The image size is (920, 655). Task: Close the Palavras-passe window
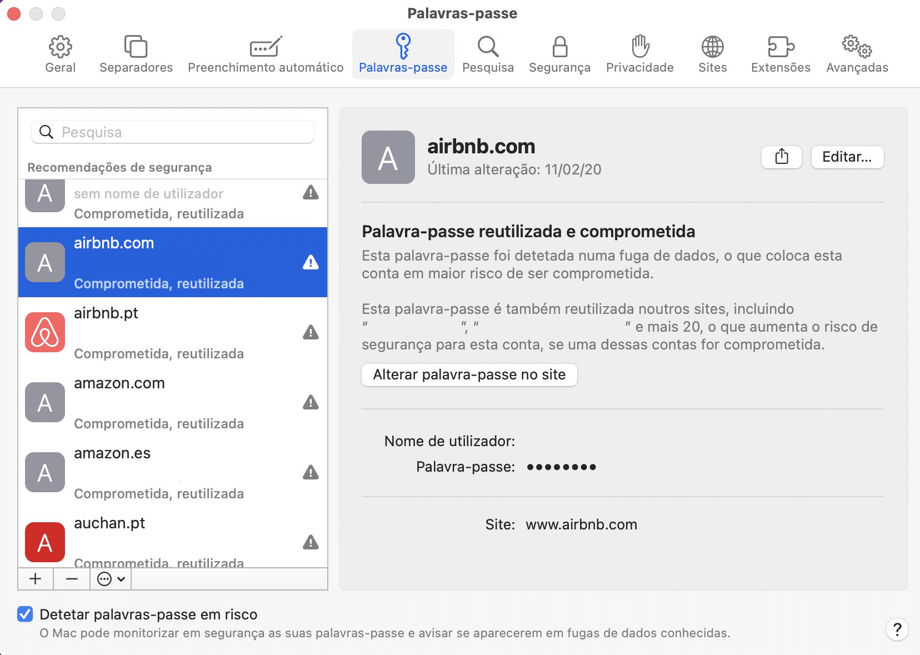coord(14,13)
